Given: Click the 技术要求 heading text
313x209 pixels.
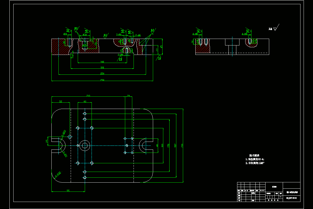Looking at the screenshot, I should pos(254,155).
